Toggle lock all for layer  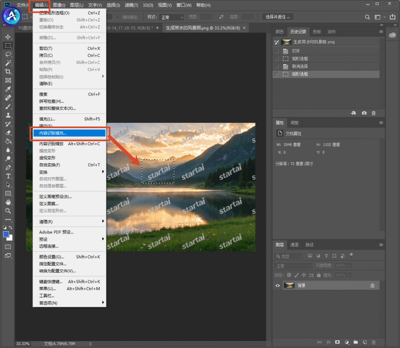[319, 275]
